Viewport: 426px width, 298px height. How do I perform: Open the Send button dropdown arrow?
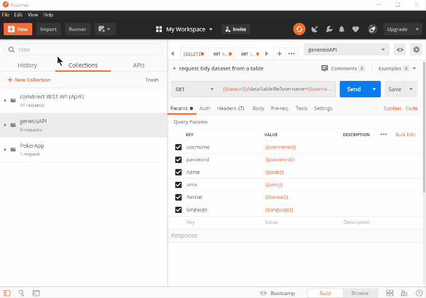[x=374, y=89]
